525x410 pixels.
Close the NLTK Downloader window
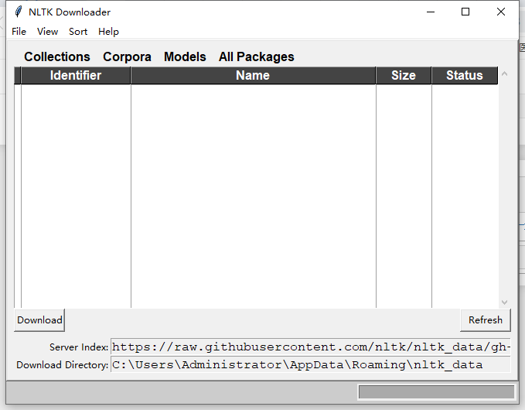pos(501,12)
